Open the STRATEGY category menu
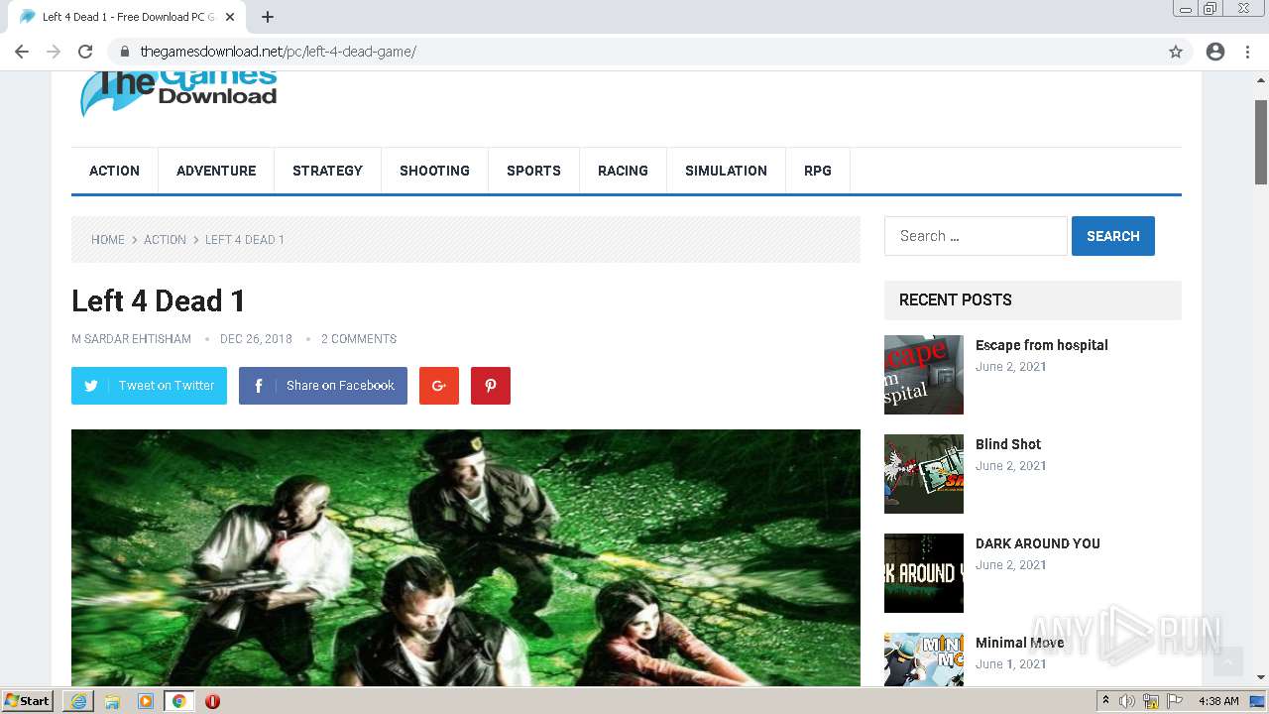1269x714 pixels. 327,171
